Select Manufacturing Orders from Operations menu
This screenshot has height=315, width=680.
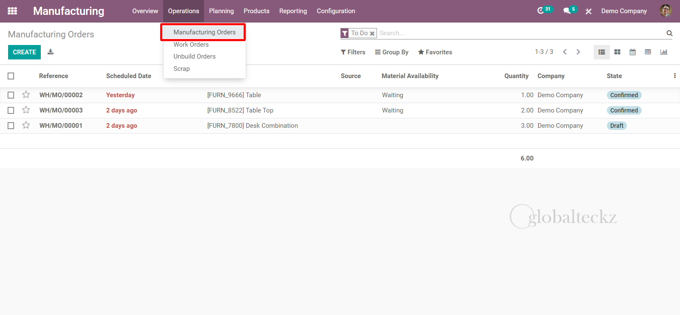[204, 32]
